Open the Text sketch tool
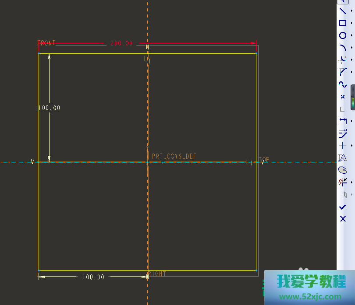Screen dimensions: 355x305 [343, 158]
